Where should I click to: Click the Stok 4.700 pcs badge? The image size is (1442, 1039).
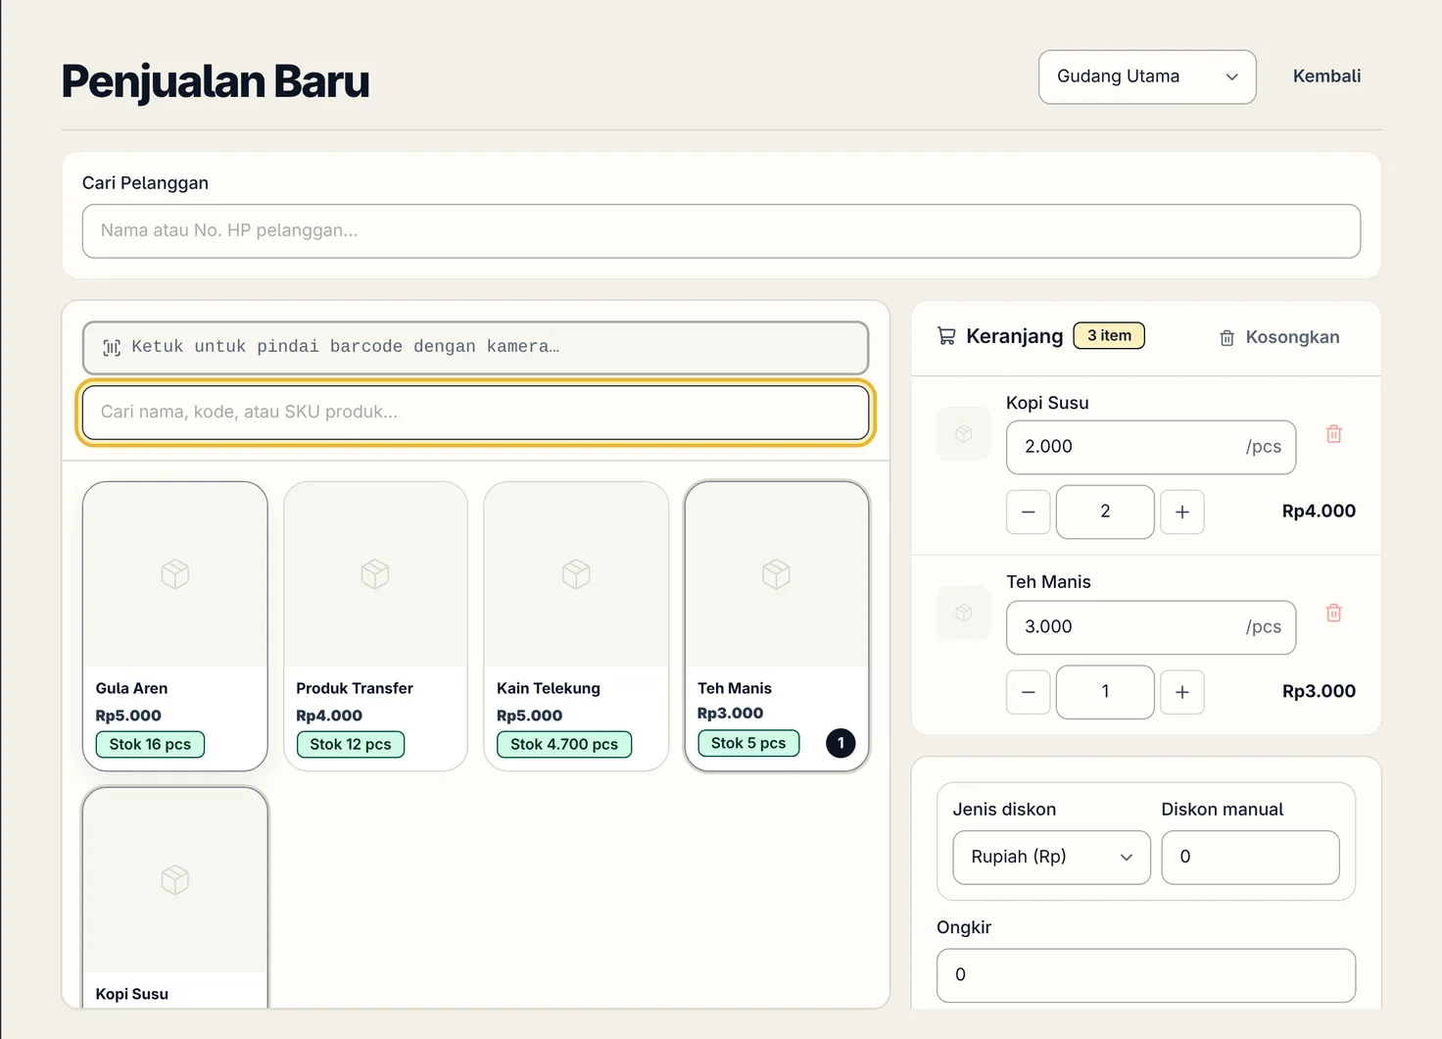(564, 744)
